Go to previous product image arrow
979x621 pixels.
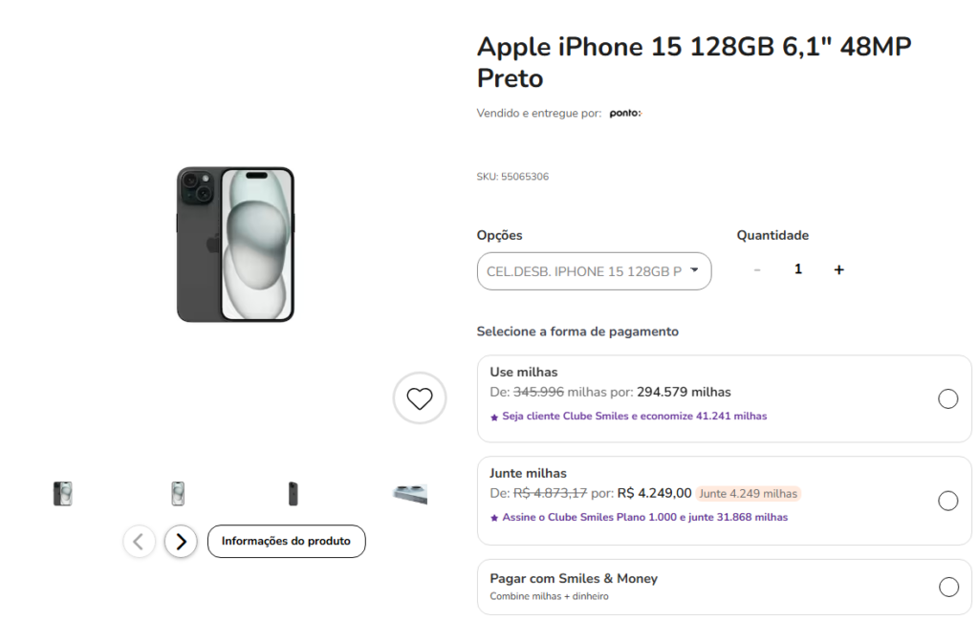click(x=139, y=542)
